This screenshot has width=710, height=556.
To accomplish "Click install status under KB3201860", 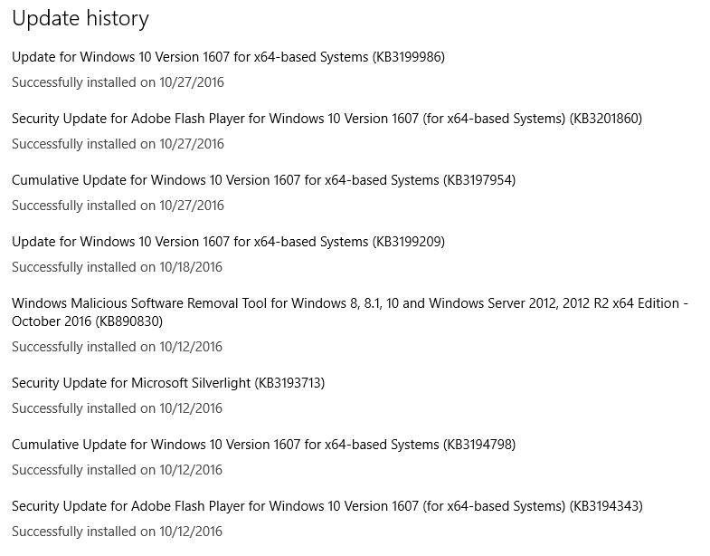I will pyautogui.click(x=118, y=144).
